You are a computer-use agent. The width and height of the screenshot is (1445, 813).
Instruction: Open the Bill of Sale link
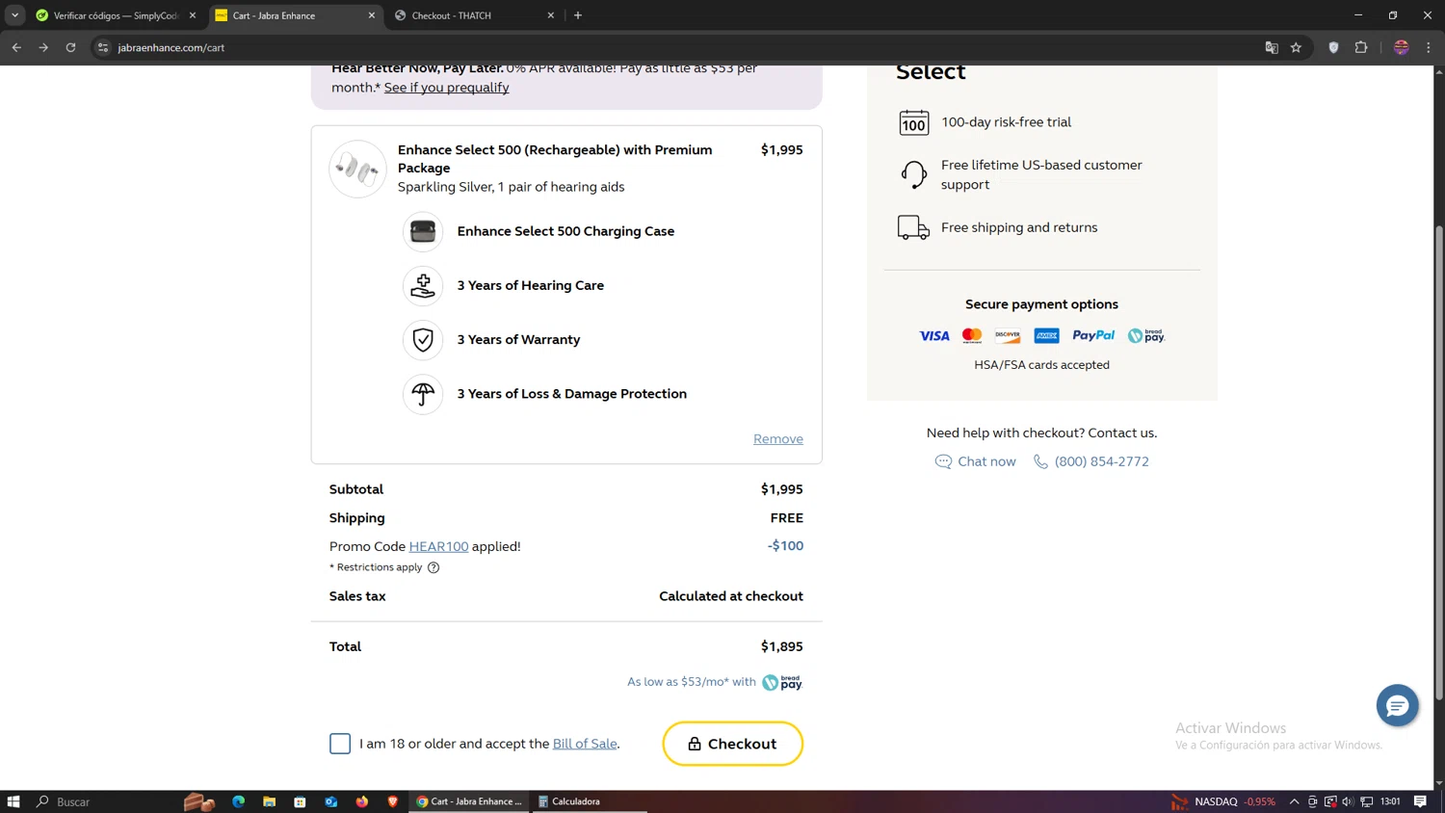[x=585, y=744]
